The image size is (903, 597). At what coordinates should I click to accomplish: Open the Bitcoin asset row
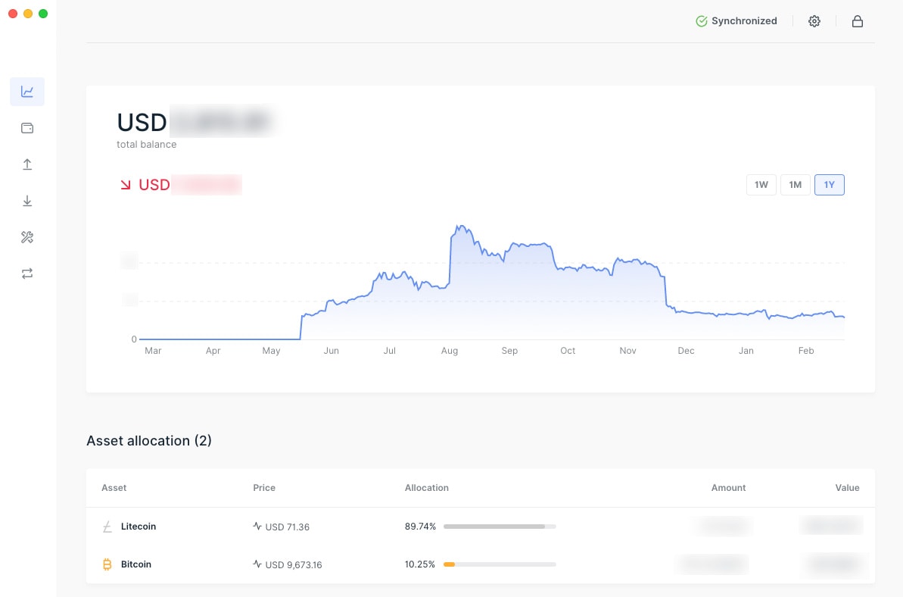coord(136,564)
